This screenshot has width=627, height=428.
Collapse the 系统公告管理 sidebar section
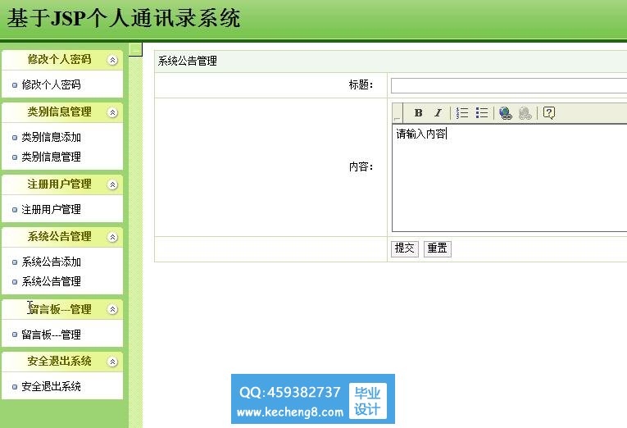pos(113,237)
